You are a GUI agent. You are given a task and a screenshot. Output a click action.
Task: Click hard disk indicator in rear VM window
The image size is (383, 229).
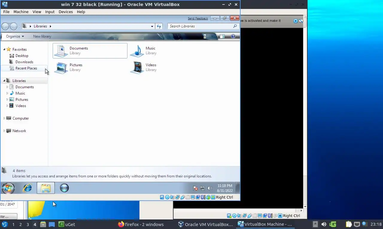(x=229, y=216)
